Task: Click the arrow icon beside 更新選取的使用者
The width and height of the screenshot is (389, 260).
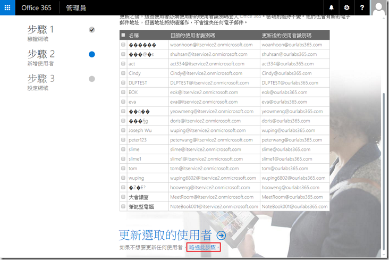Action: (221, 235)
